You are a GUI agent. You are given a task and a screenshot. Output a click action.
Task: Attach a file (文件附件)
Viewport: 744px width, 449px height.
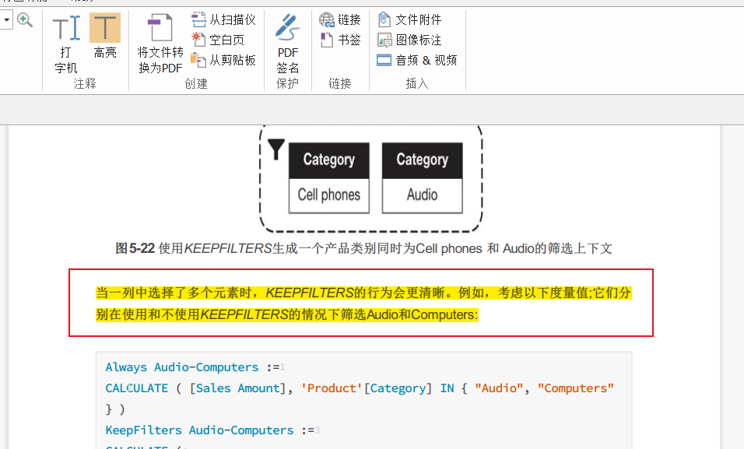pyautogui.click(x=409, y=19)
